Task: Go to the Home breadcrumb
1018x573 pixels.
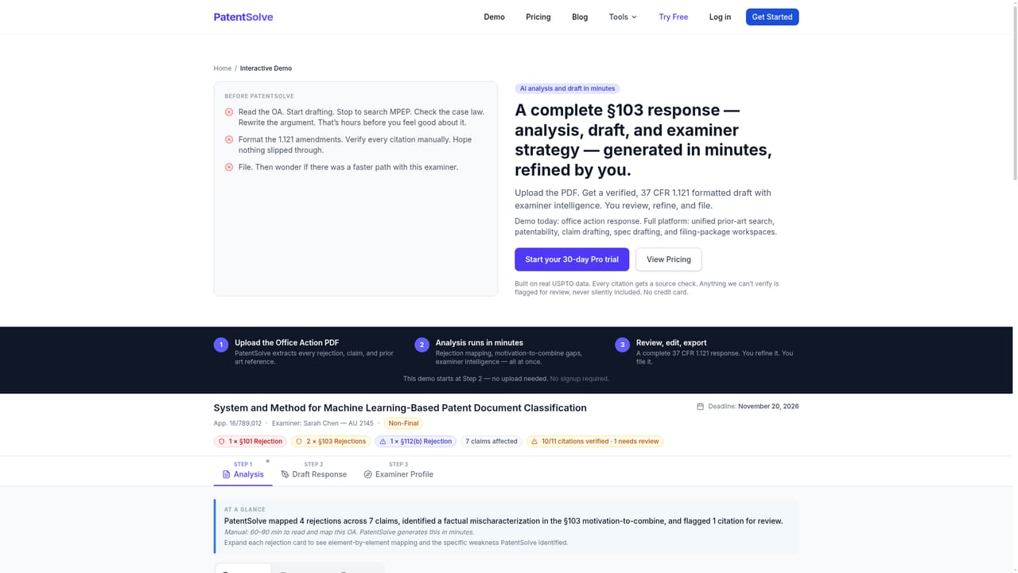Action: 222,68
